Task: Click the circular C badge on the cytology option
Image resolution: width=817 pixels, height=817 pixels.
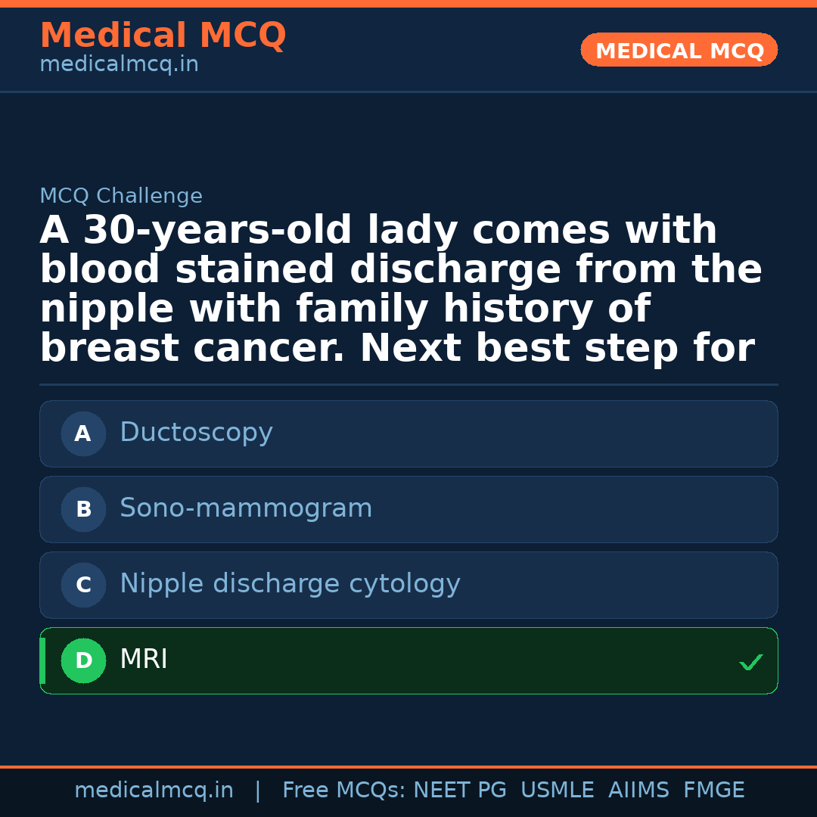Action: click(x=83, y=585)
